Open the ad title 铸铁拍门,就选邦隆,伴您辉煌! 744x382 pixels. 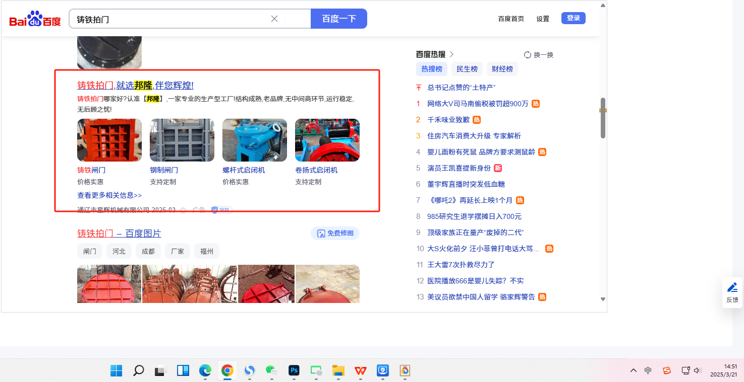tap(135, 86)
